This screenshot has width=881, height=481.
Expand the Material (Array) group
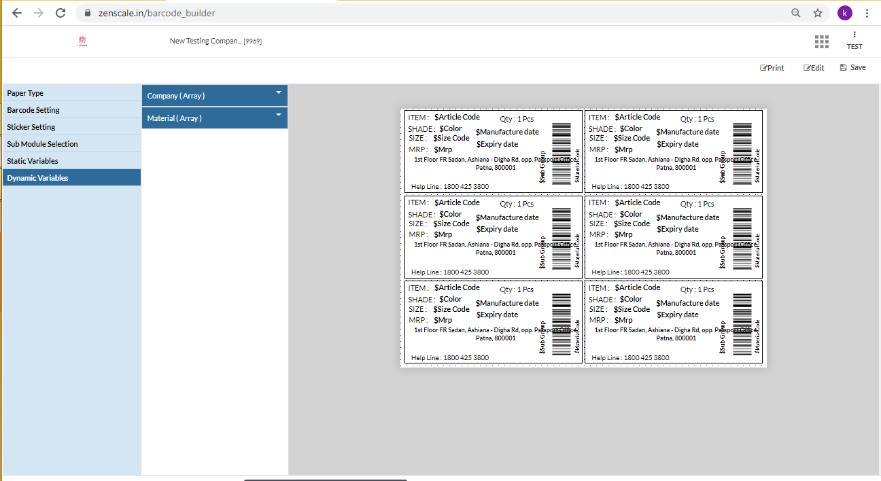[x=214, y=118]
